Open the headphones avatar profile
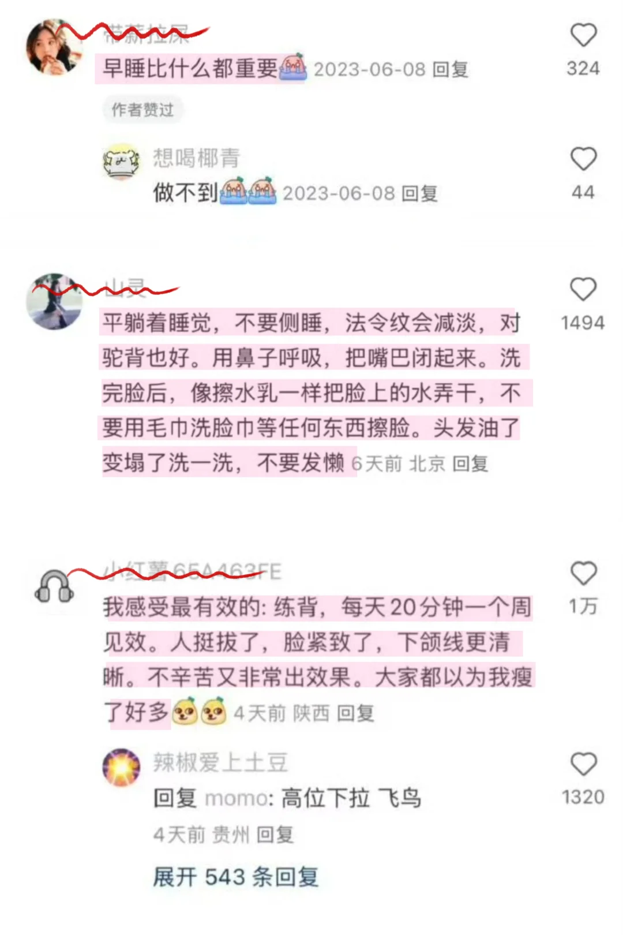Screen dimensions: 623x935 point(54,586)
